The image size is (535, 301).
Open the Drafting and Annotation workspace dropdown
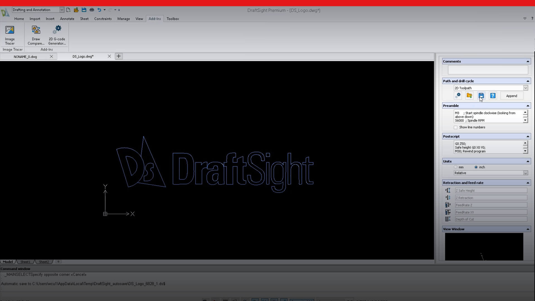[x=62, y=10]
